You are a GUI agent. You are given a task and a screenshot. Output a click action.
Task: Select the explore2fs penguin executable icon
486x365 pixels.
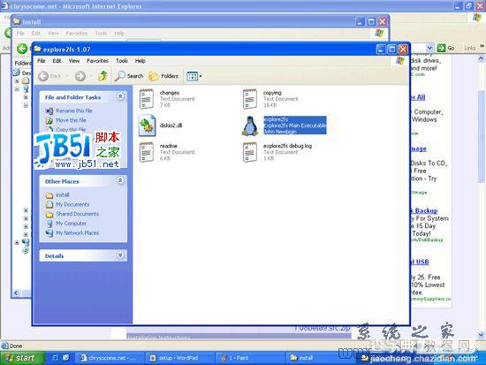coord(250,125)
